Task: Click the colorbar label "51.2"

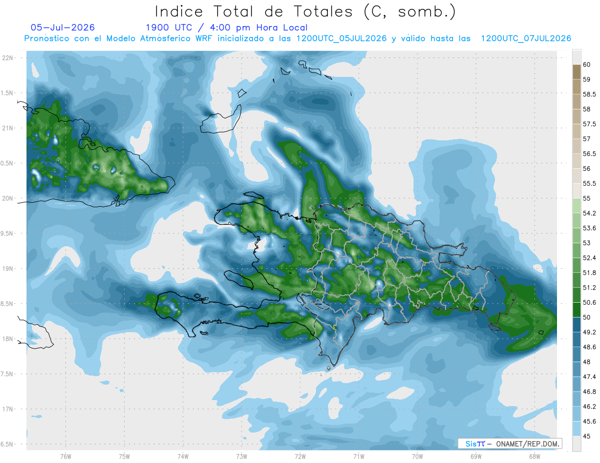Action: coord(590,288)
